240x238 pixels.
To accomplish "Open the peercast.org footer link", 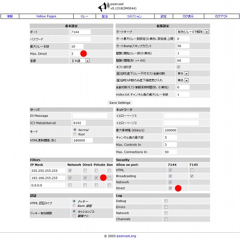I will [x=126, y=236].
